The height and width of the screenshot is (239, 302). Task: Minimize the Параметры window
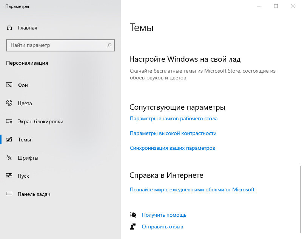pos(259,6)
